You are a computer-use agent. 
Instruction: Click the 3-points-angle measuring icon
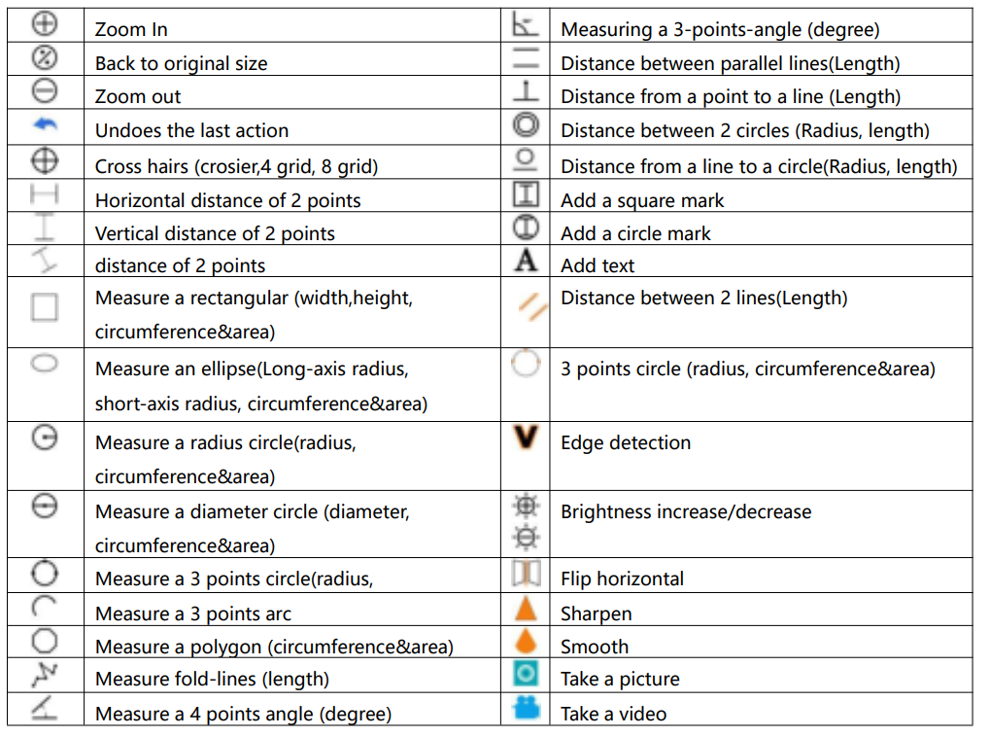click(x=526, y=25)
